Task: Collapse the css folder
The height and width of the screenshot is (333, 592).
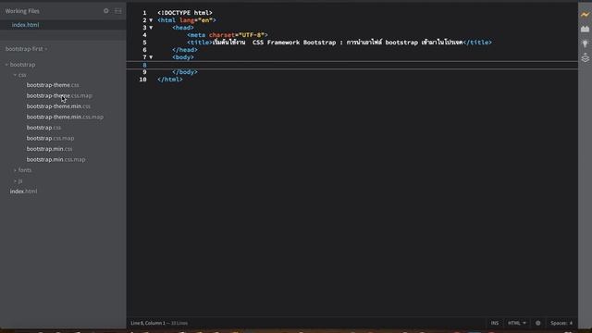Action: (15, 75)
